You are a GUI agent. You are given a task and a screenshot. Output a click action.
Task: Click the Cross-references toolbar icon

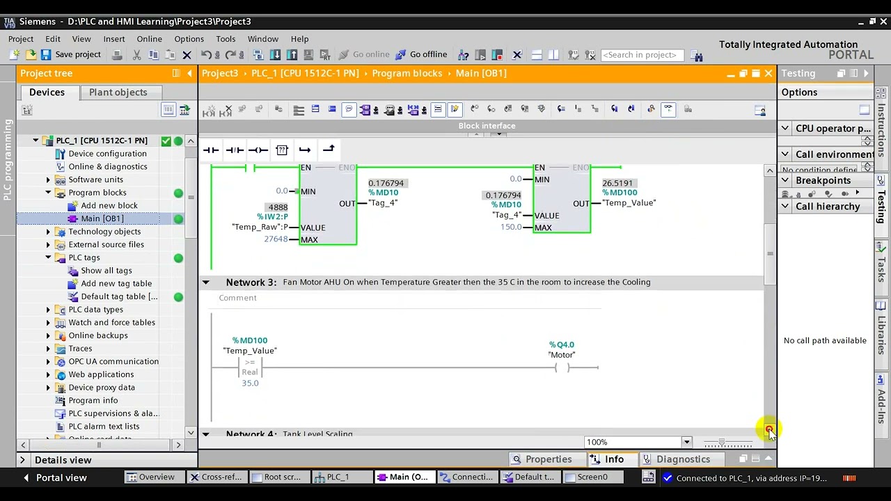(517, 54)
